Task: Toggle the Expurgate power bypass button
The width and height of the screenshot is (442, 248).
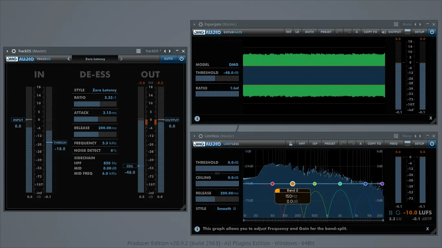Action: [x=432, y=32]
